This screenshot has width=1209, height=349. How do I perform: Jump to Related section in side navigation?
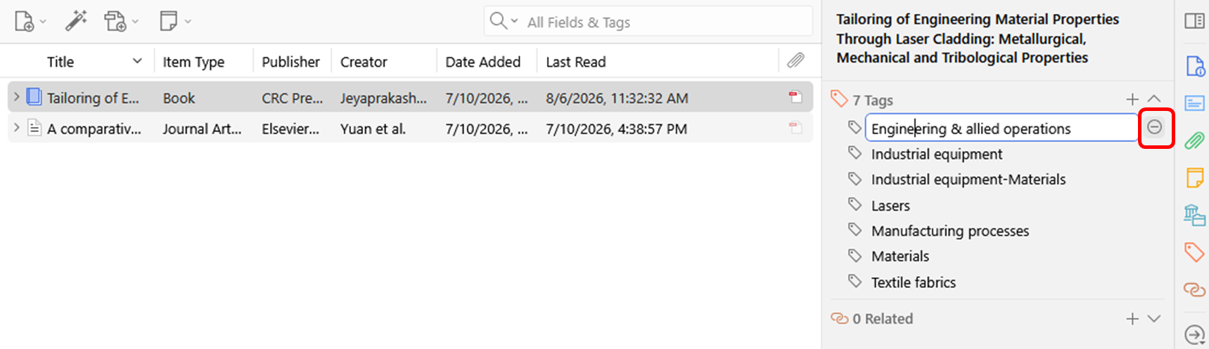[1194, 289]
